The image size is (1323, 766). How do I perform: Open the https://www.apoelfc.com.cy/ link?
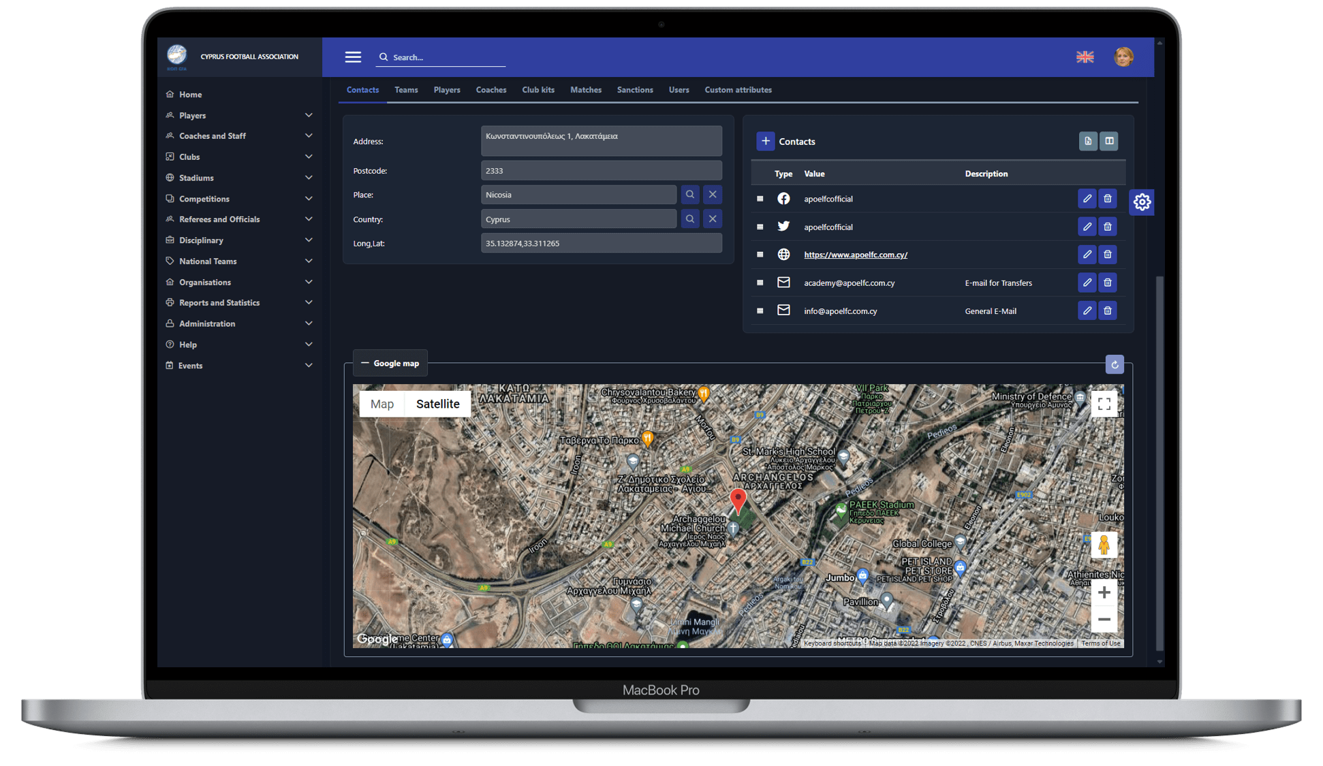tap(856, 254)
